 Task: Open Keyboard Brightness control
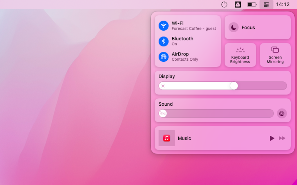(x=240, y=55)
